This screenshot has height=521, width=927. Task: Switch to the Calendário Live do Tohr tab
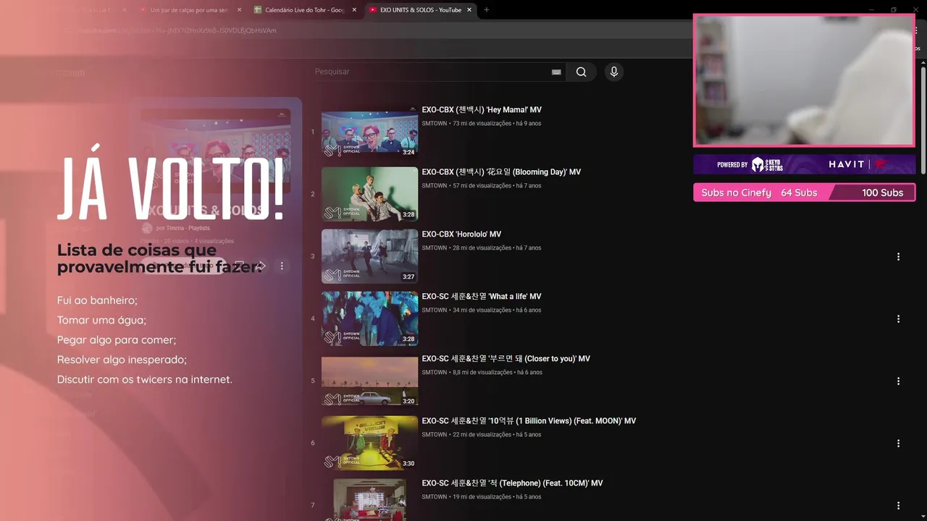[x=304, y=10]
